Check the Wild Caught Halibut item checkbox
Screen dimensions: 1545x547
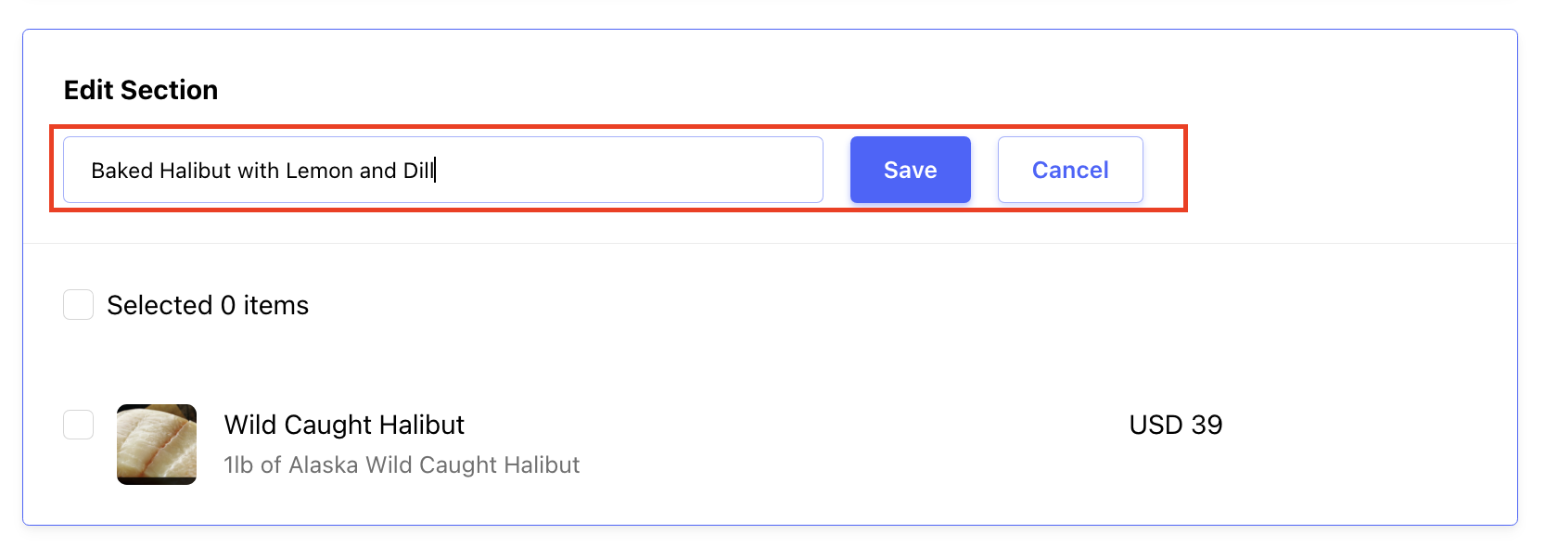click(x=78, y=425)
